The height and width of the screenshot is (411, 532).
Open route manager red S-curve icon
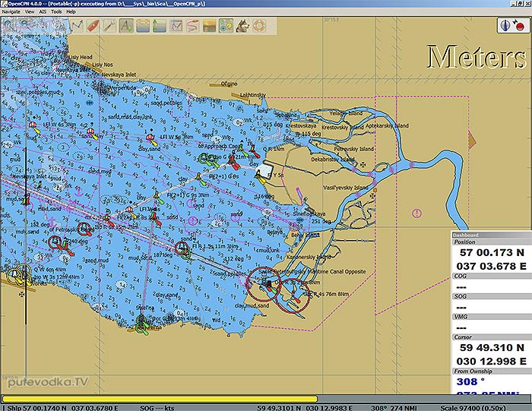[x=193, y=26]
